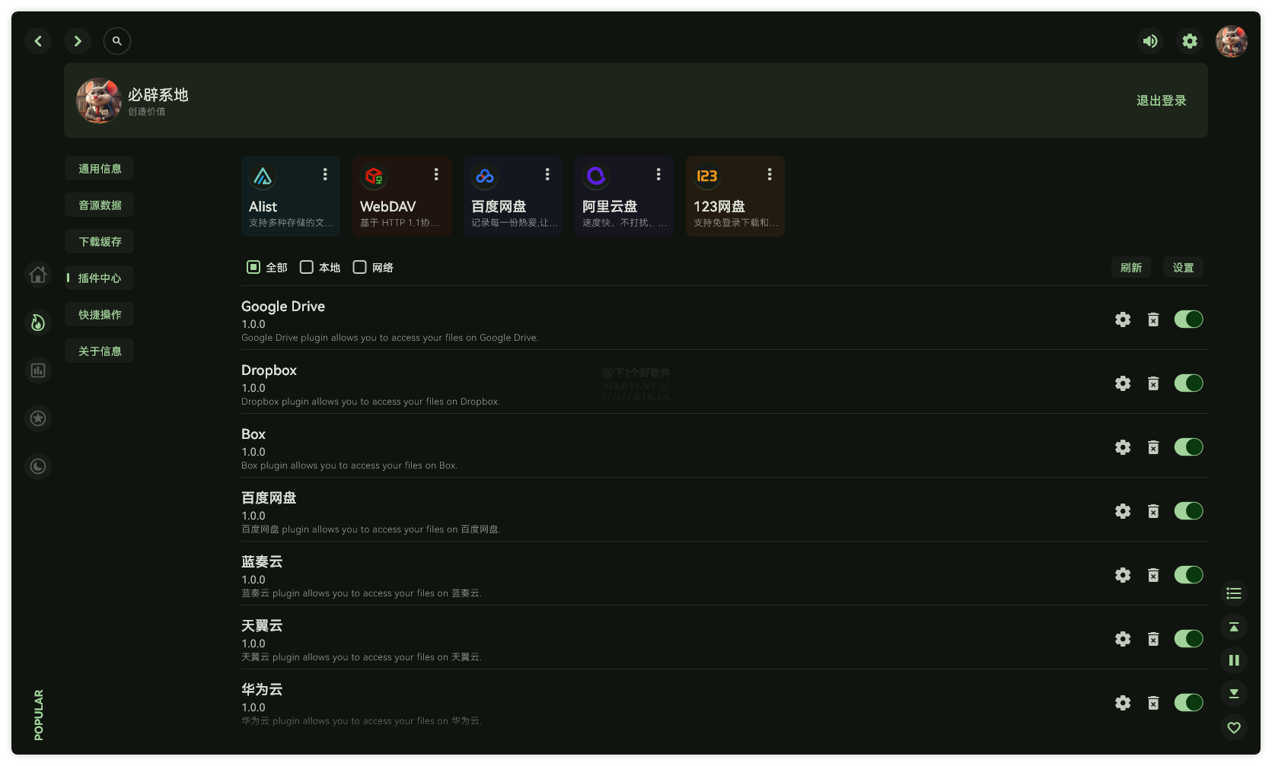Click the vertical POPULAR label
Image resolution: width=1272 pixels, height=766 pixels.
39,714
